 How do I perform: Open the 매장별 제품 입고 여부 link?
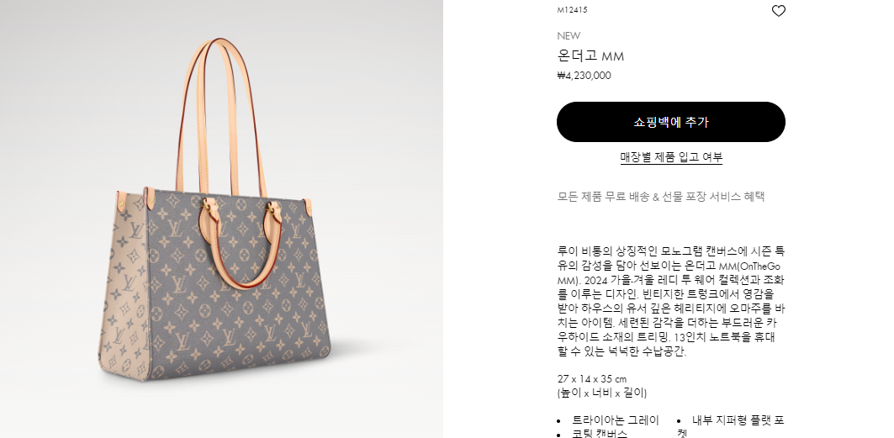(671, 157)
